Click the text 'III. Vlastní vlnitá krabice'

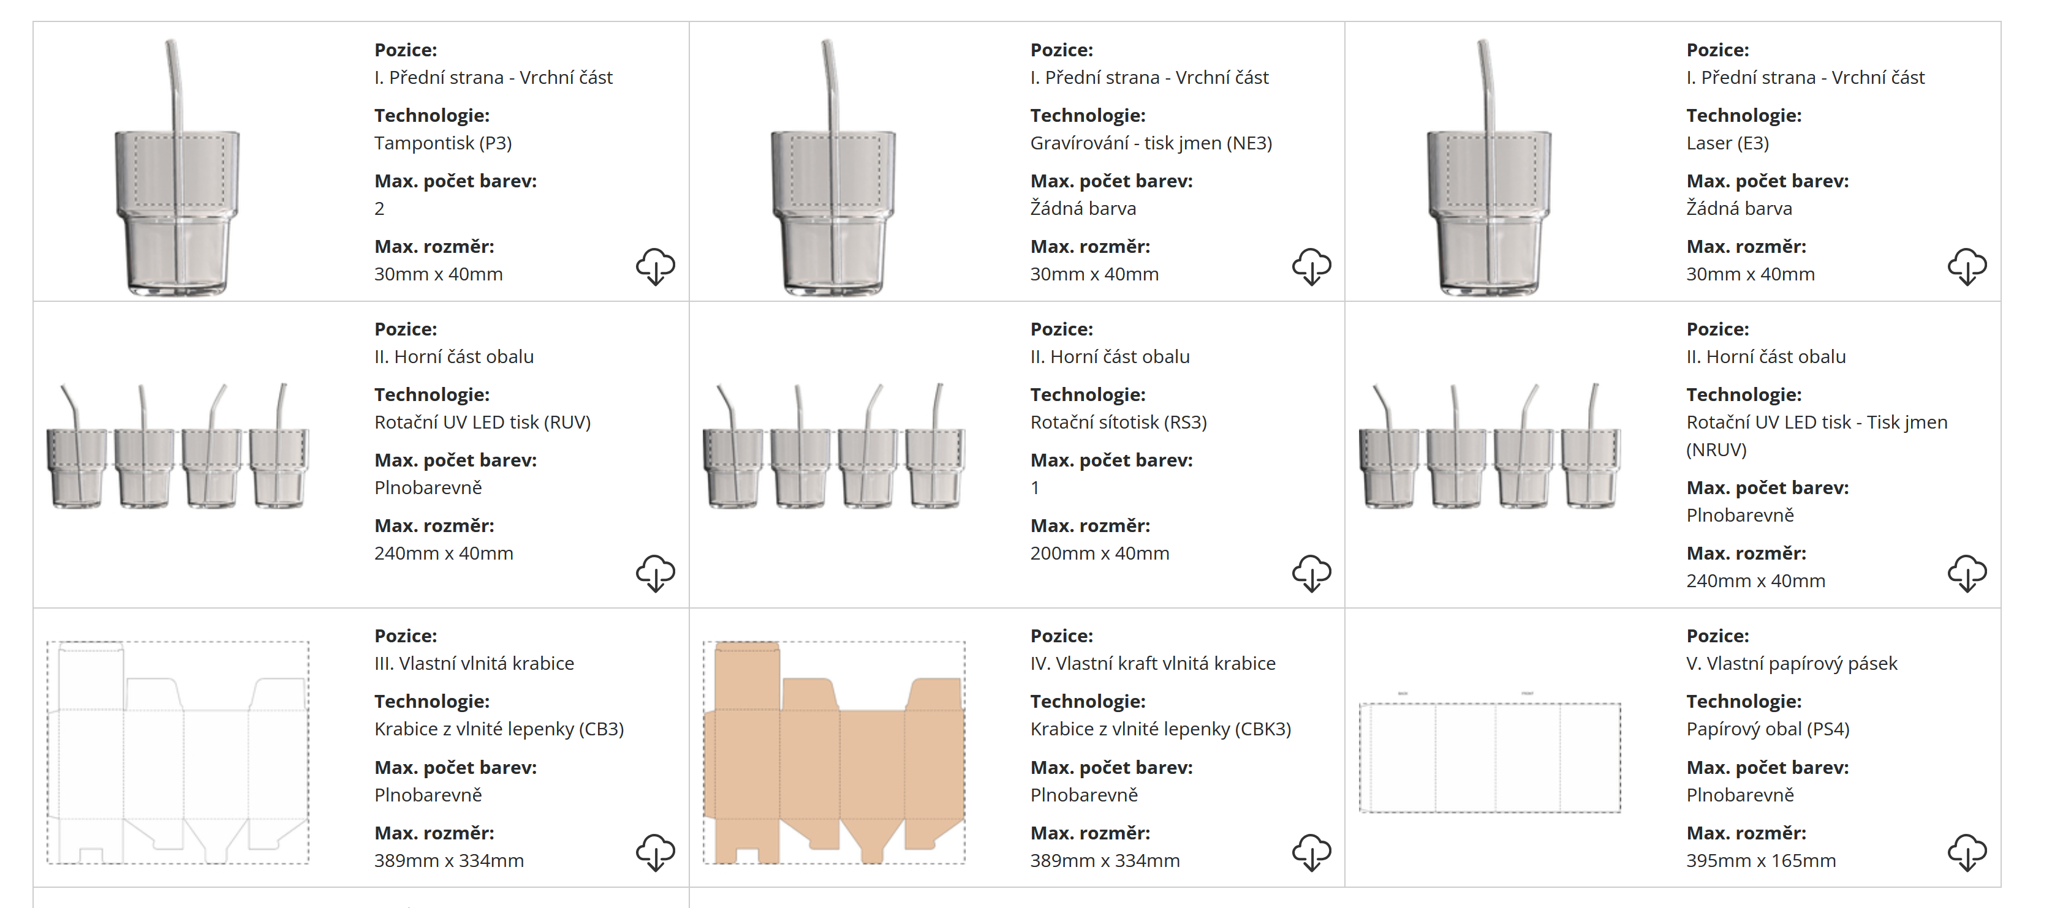pyautogui.click(x=474, y=664)
